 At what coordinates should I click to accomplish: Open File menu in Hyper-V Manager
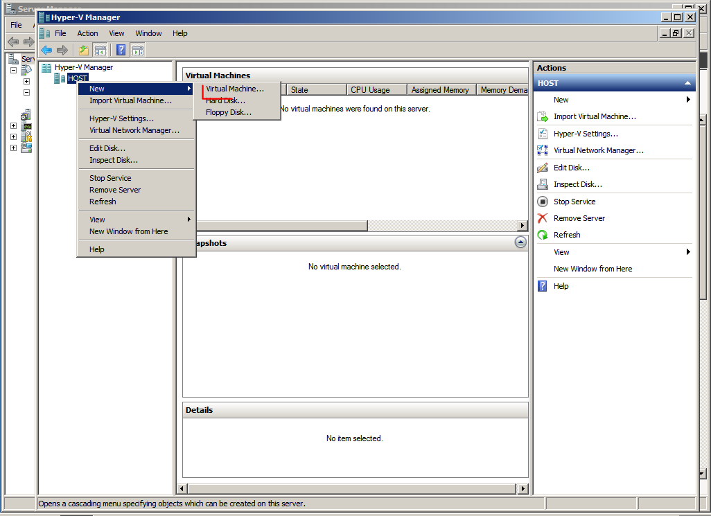point(60,33)
